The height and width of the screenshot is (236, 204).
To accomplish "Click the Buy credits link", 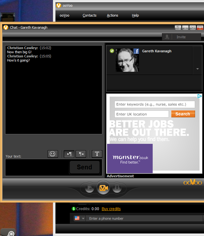I will 111,209.
